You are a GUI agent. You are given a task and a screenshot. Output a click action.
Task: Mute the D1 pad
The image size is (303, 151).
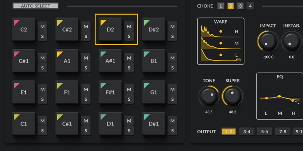(x=129, y=121)
